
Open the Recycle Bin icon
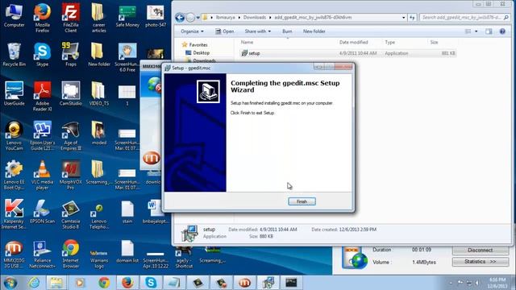[x=15, y=55]
